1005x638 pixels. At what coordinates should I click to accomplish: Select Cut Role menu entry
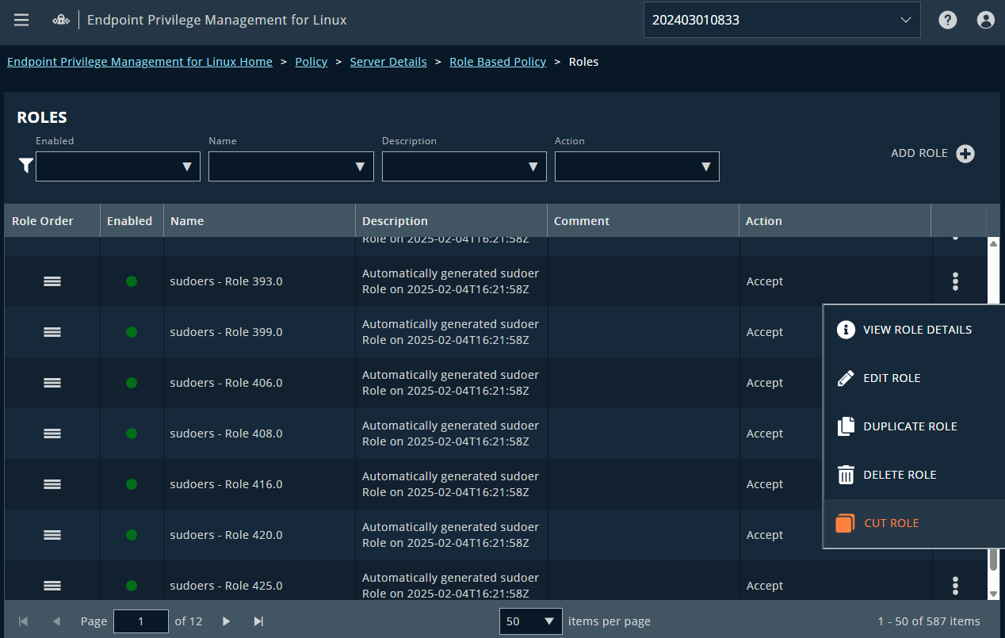click(915, 523)
